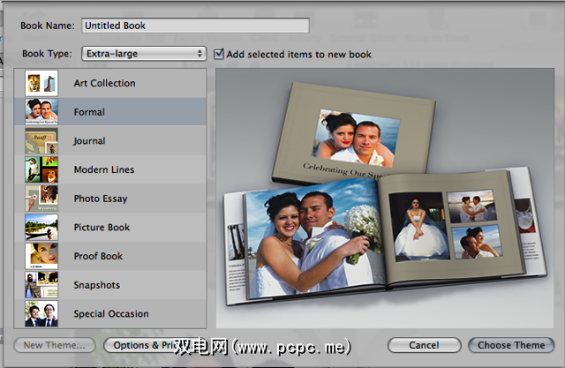Viewport: 565px width, 368px height.
Task: Choose the Proof Book thumbnail icon
Action: pyautogui.click(x=41, y=256)
